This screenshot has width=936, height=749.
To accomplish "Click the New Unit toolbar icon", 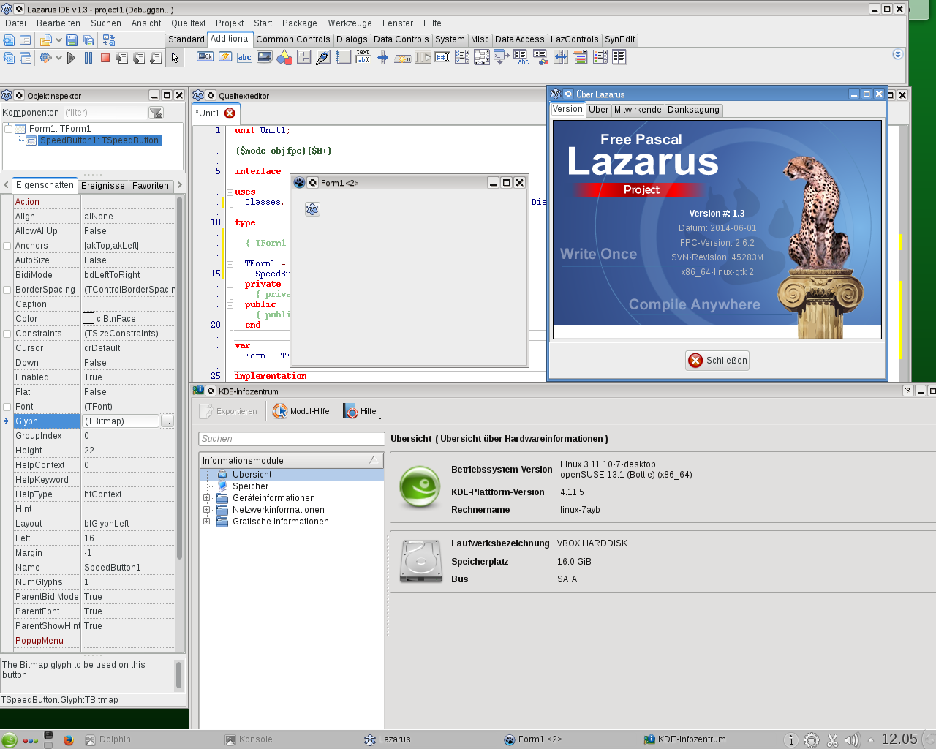I will point(9,40).
